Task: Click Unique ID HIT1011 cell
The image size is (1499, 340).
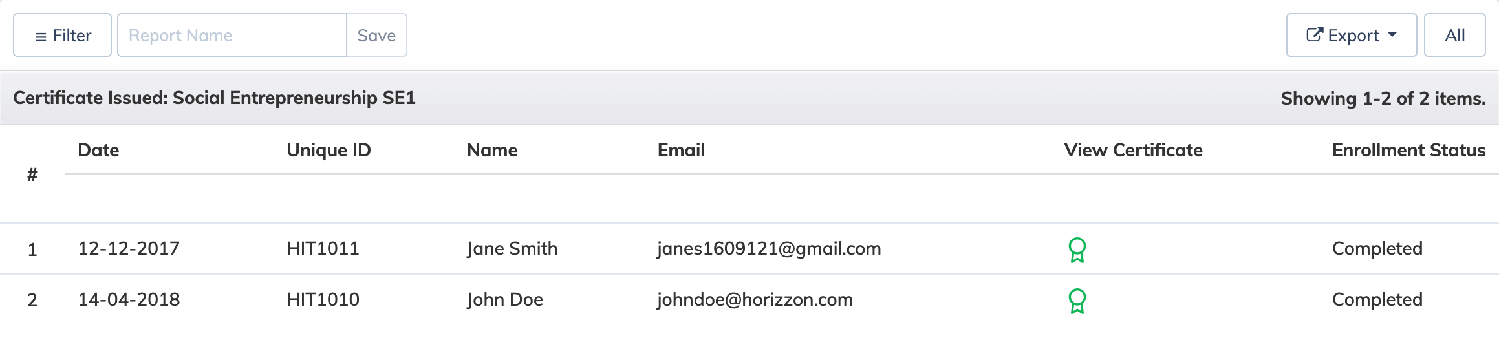Action: pos(323,248)
